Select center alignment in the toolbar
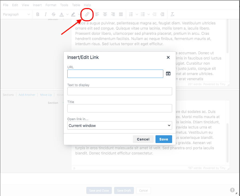 click(x=105, y=14)
